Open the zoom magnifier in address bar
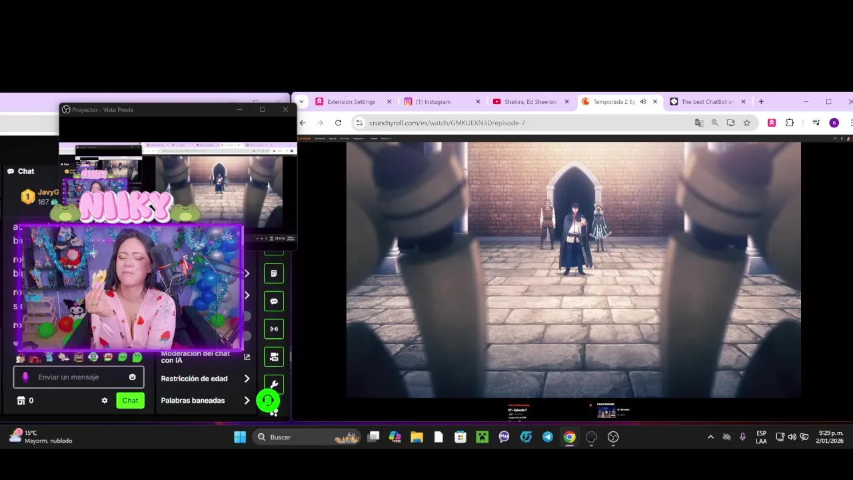This screenshot has height=480, width=853. (x=714, y=123)
